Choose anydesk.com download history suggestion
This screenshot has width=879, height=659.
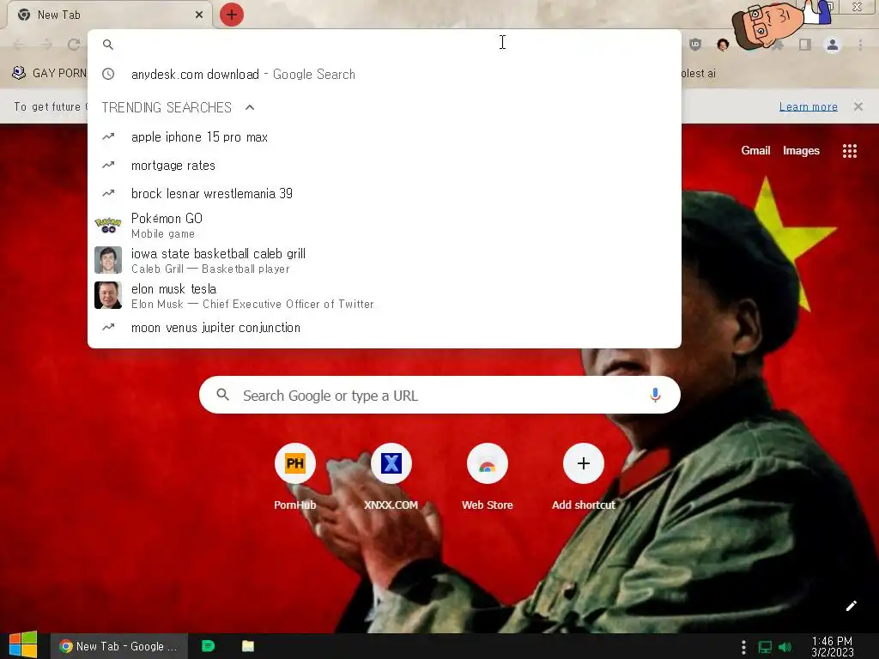click(x=385, y=74)
